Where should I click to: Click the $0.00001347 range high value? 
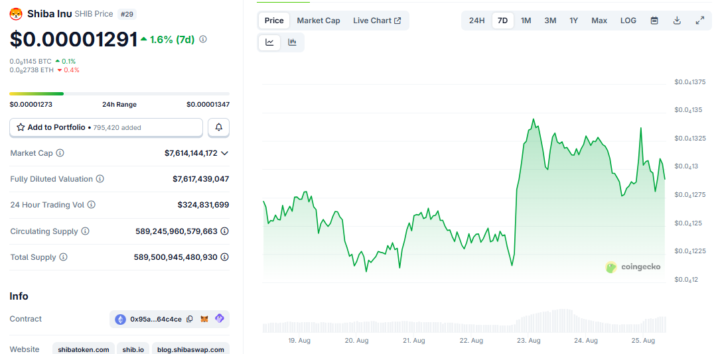tap(208, 104)
